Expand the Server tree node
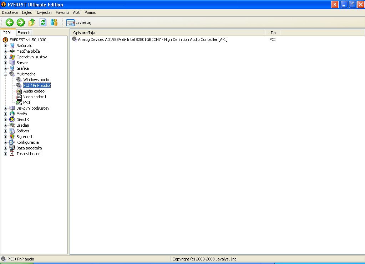 coord(6,63)
